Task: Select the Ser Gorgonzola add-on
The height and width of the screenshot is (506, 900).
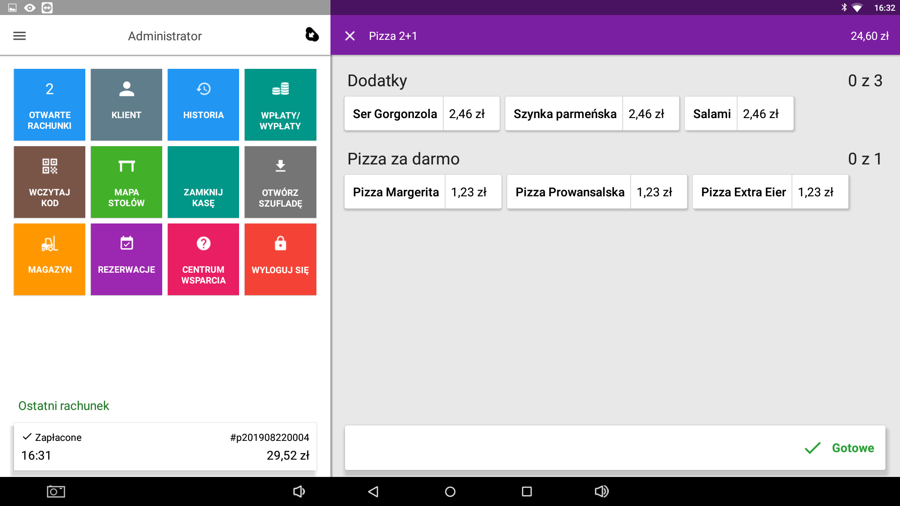Action: pyautogui.click(x=421, y=114)
